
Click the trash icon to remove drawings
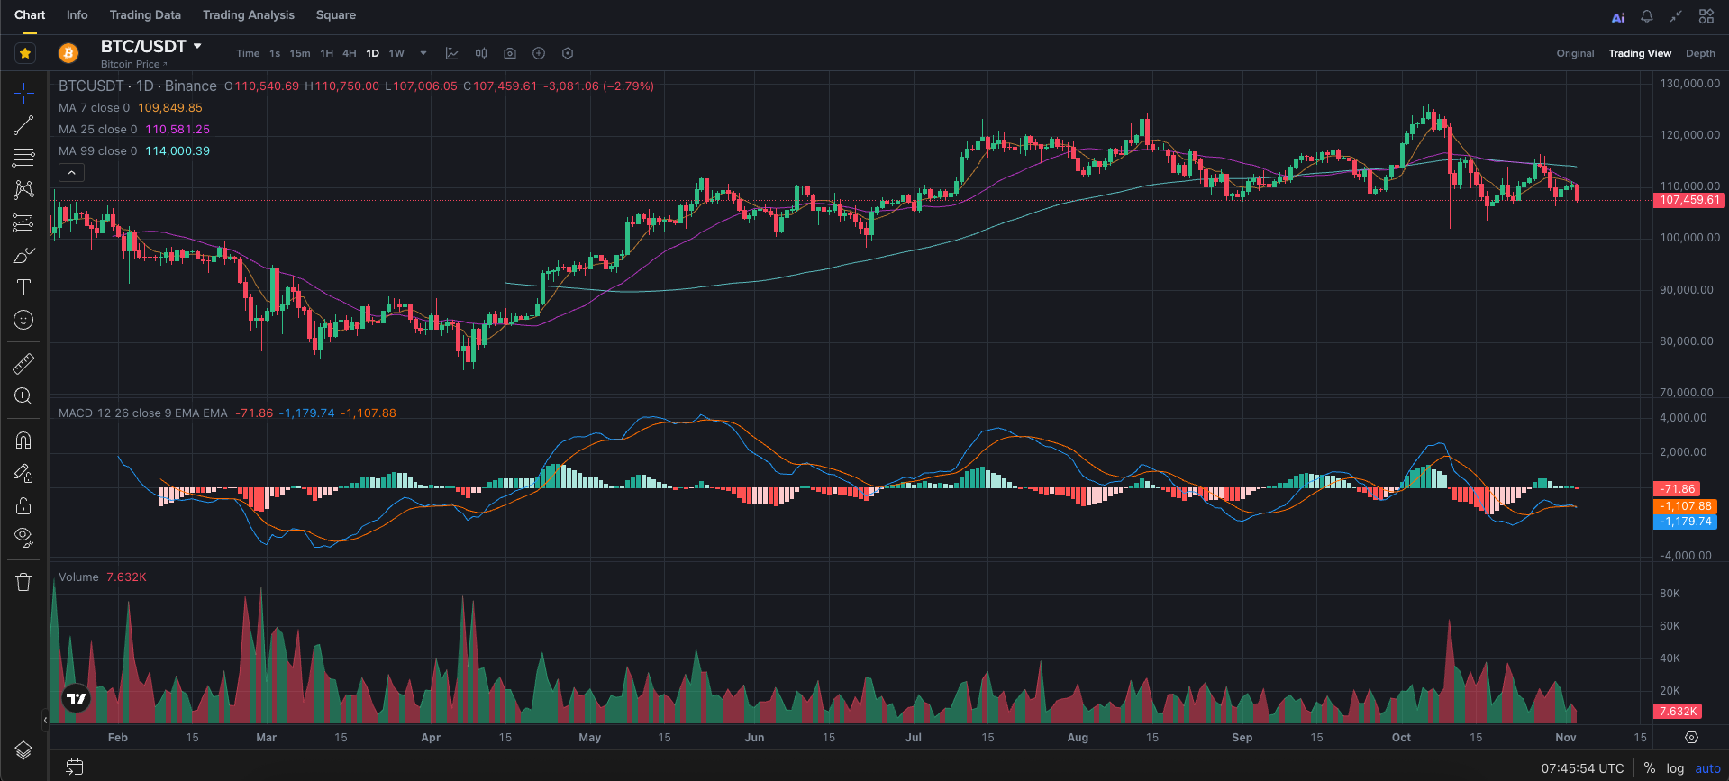[23, 582]
